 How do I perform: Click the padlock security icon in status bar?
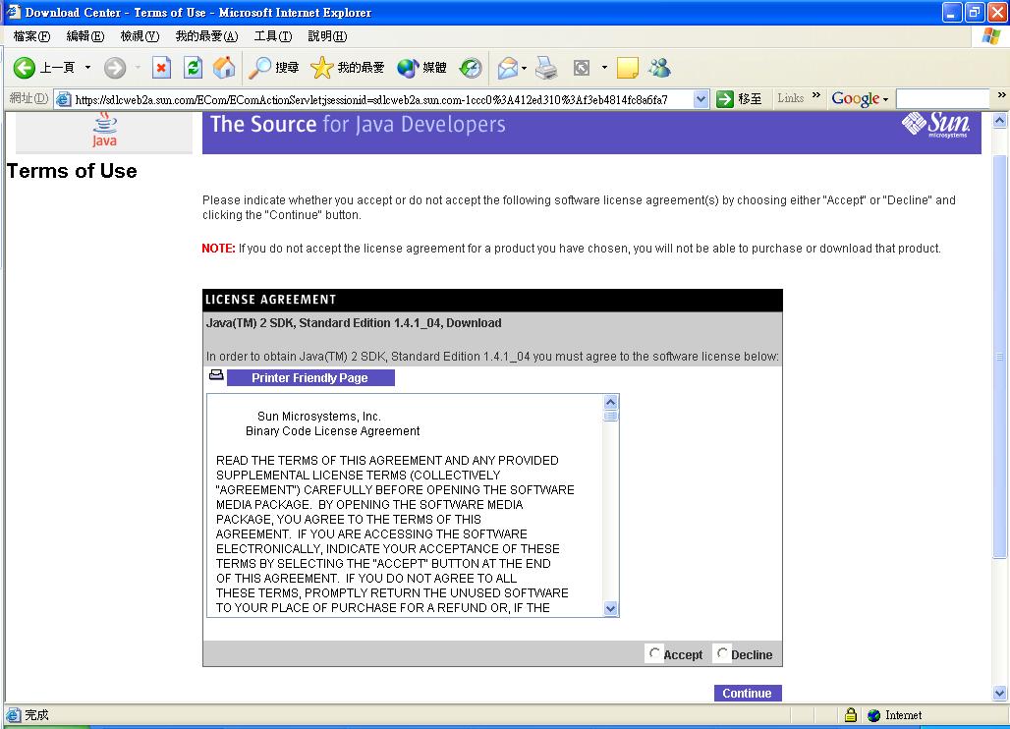click(x=851, y=715)
